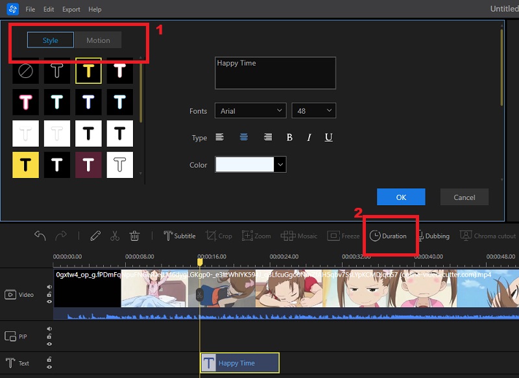The width and height of the screenshot is (519, 378).
Task: Hide the PIP track with the eye toggle
Action: click(49, 344)
